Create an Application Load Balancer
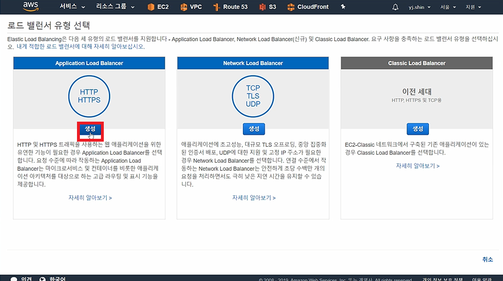Viewport: 503px width, 281px height. pos(90,129)
